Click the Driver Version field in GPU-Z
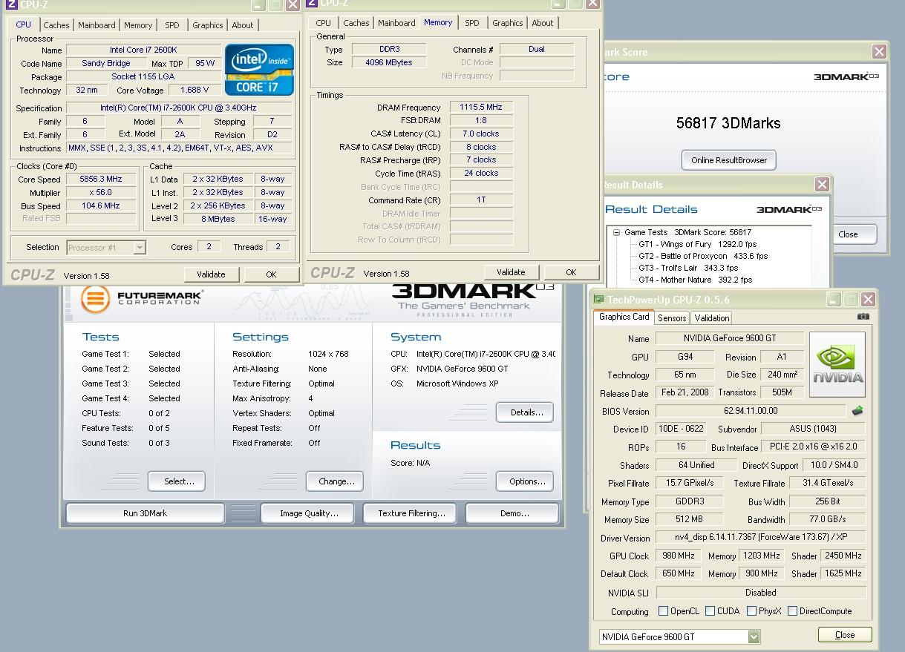Viewport: 905px width, 652px height. click(761, 538)
